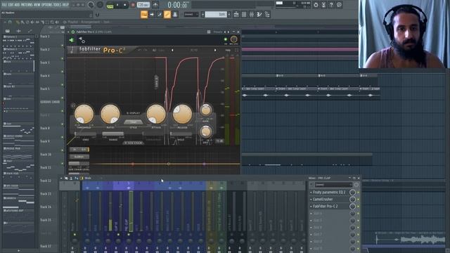Select previous FabFilter preset arrow
The height and width of the screenshot is (253, 450).
(x=172, y=50)
